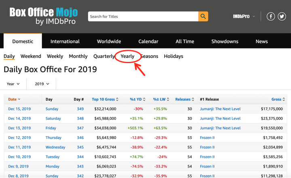Switch to the Holidays view

tap(173, 56)
